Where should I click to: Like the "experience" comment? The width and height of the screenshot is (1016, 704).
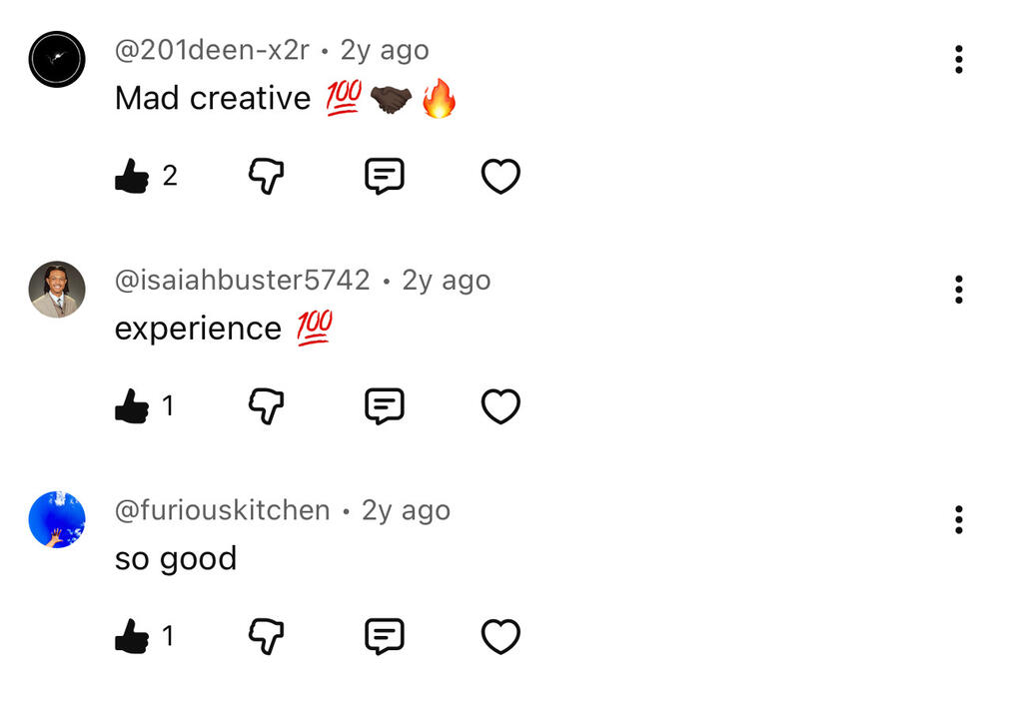pos(132,406)
